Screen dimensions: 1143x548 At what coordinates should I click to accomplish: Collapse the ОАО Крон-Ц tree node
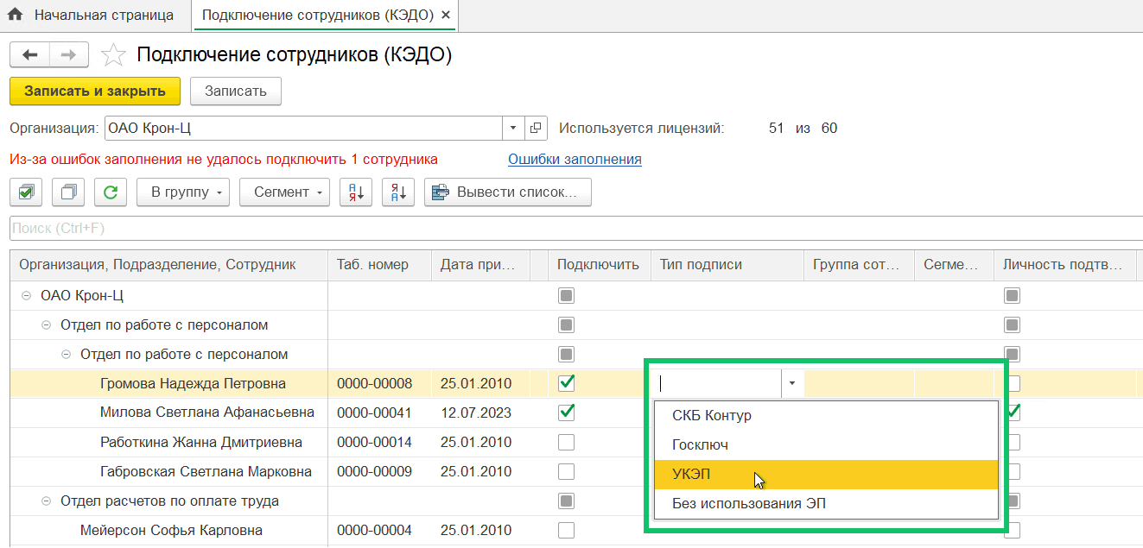(x=26, y=296)
